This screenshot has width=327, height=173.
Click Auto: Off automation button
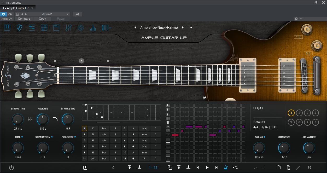[7, 19]
